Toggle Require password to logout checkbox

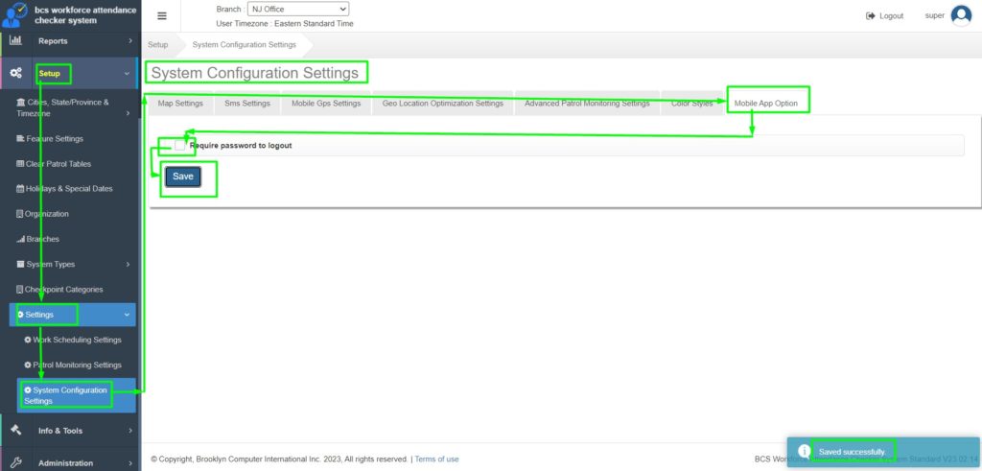179,146
